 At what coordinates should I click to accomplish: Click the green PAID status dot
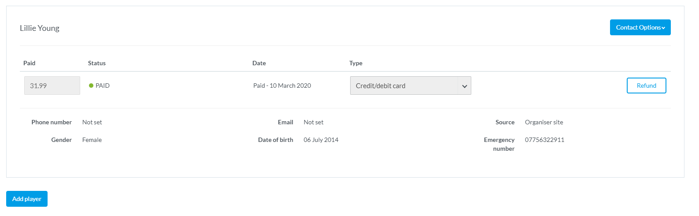(x=91, y=86)
